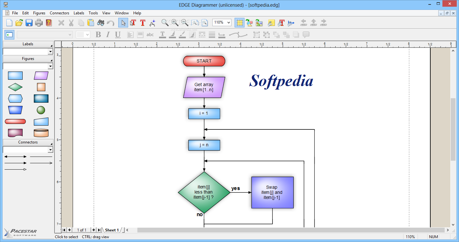Pick the orange cylinder figure

41,133
